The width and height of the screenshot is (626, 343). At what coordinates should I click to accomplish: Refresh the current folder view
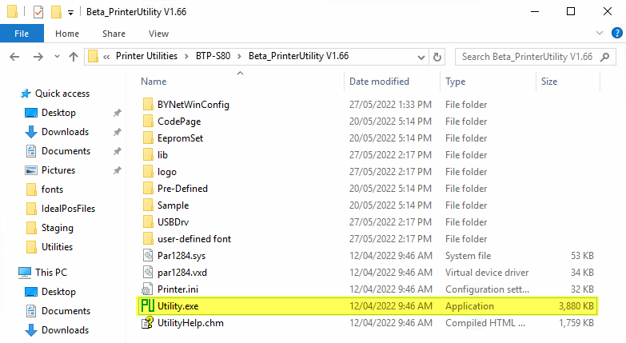437,57
